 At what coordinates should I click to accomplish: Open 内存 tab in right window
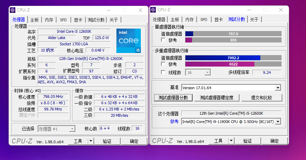pos(190,19)
